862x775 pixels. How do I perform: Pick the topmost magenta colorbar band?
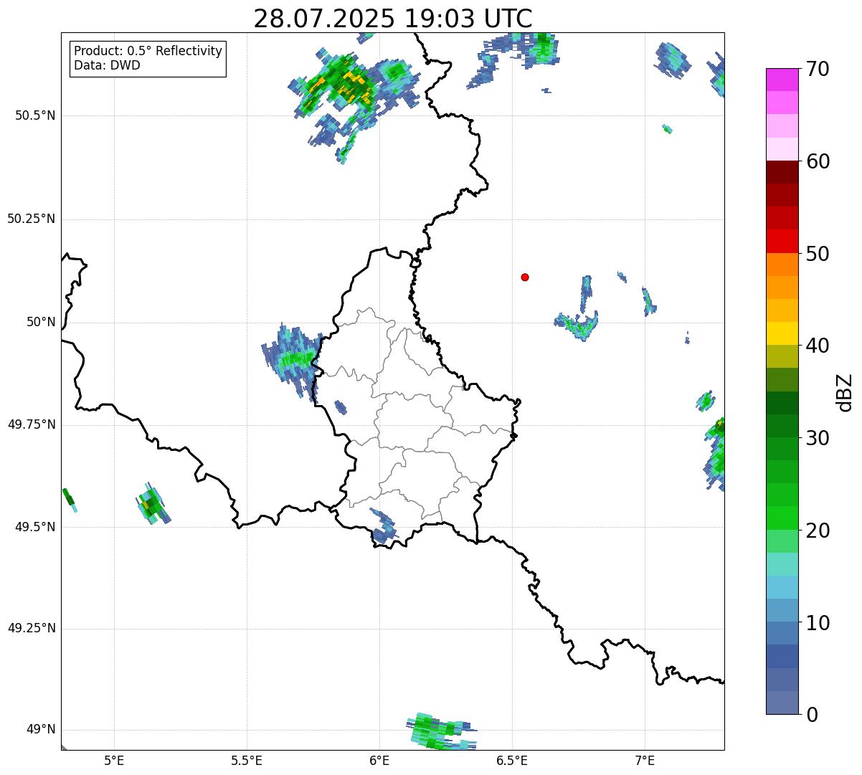tap(782, 80)
